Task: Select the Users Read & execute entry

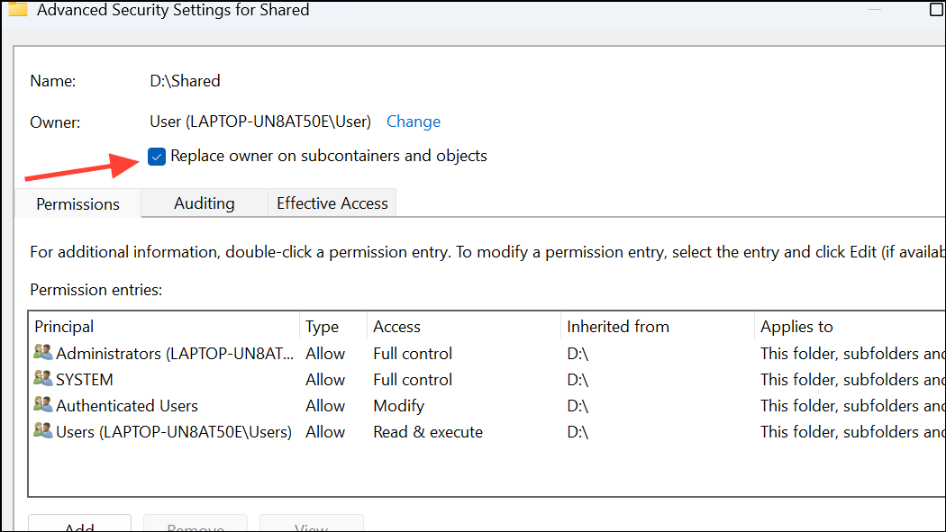Action: point(487,432)
